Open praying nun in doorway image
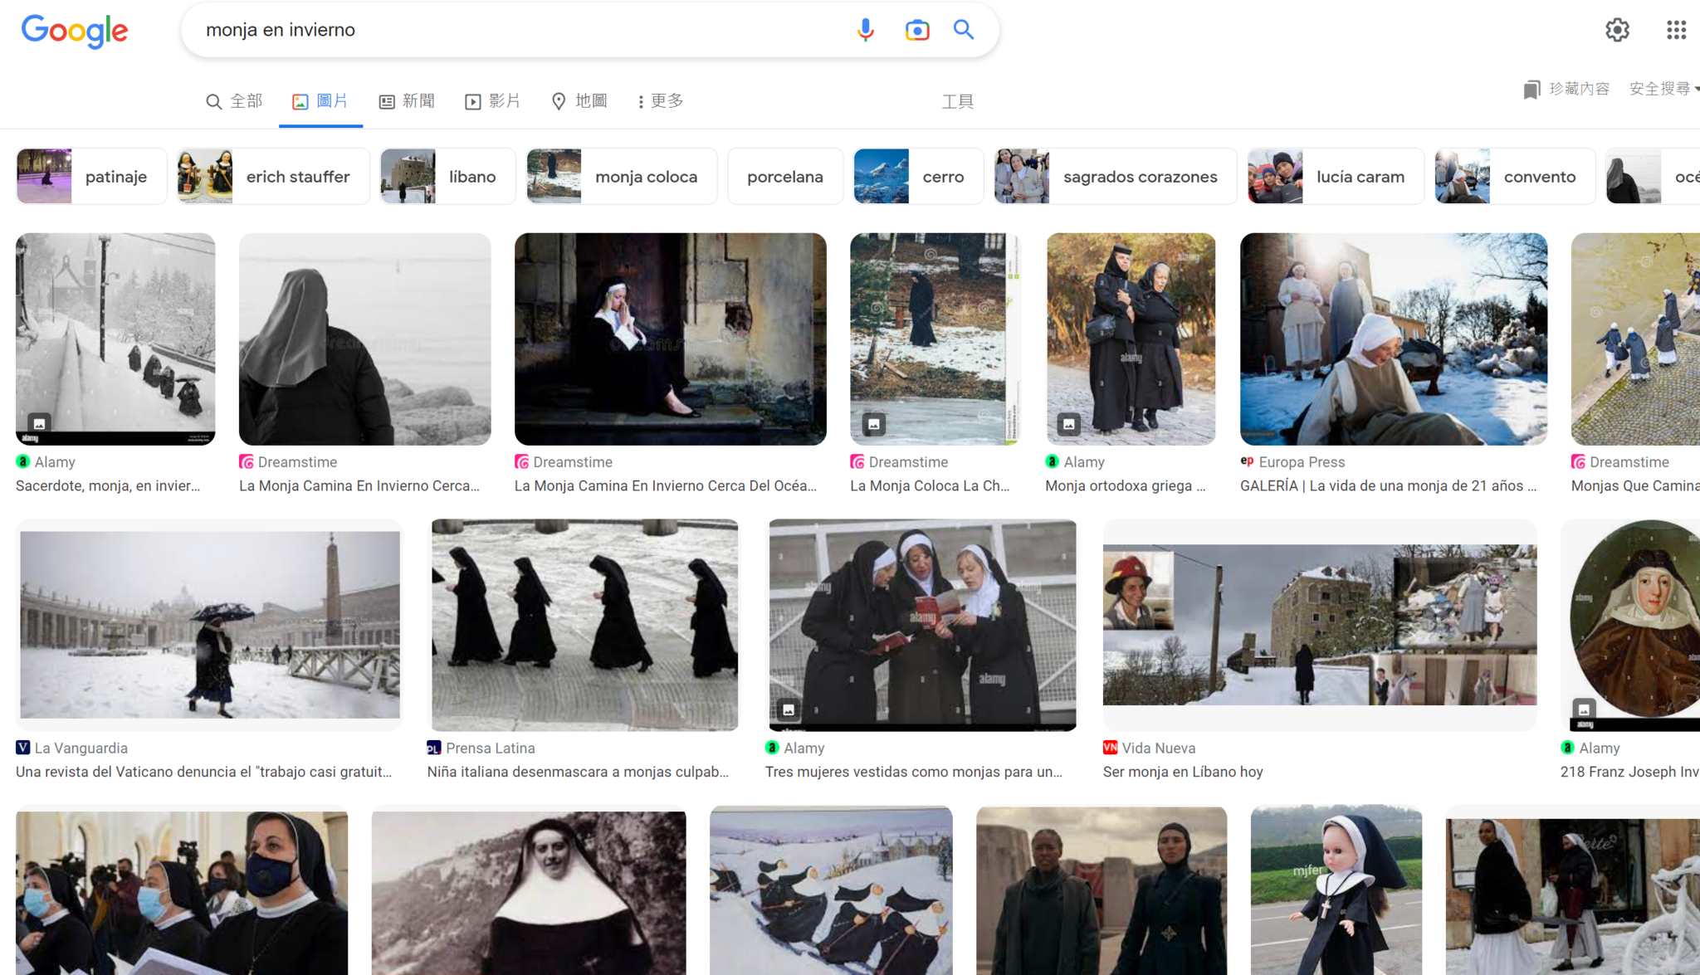The width and height of the screenshot is (1700, 975). tap(671, 339)
